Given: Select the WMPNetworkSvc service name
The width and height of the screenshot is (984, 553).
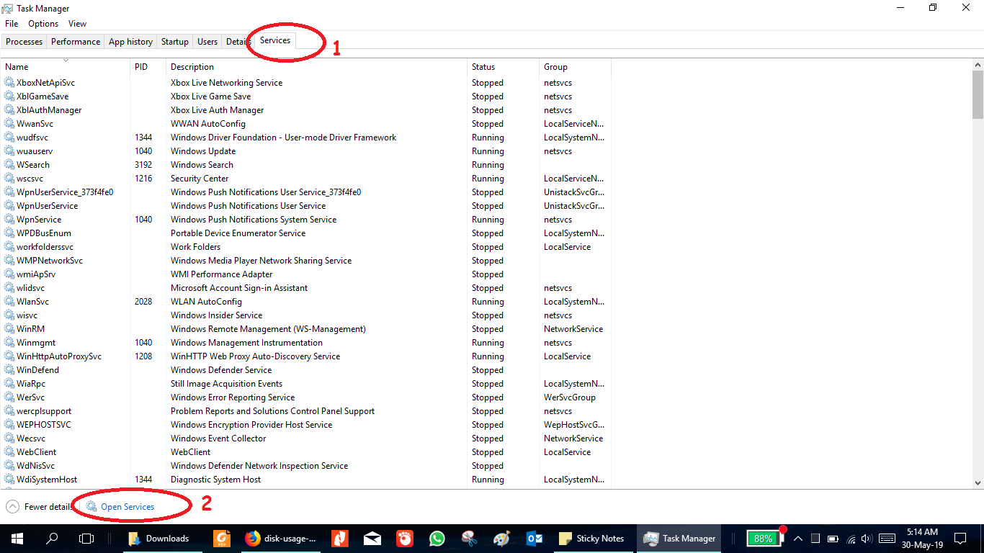Looking at the screenshot, I should 50,261.
